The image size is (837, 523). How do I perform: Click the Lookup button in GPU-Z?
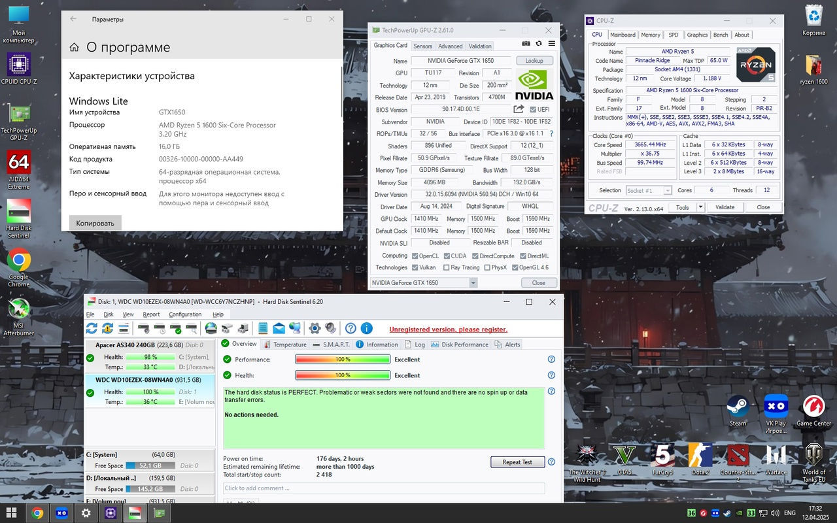[x=534, y=61]
